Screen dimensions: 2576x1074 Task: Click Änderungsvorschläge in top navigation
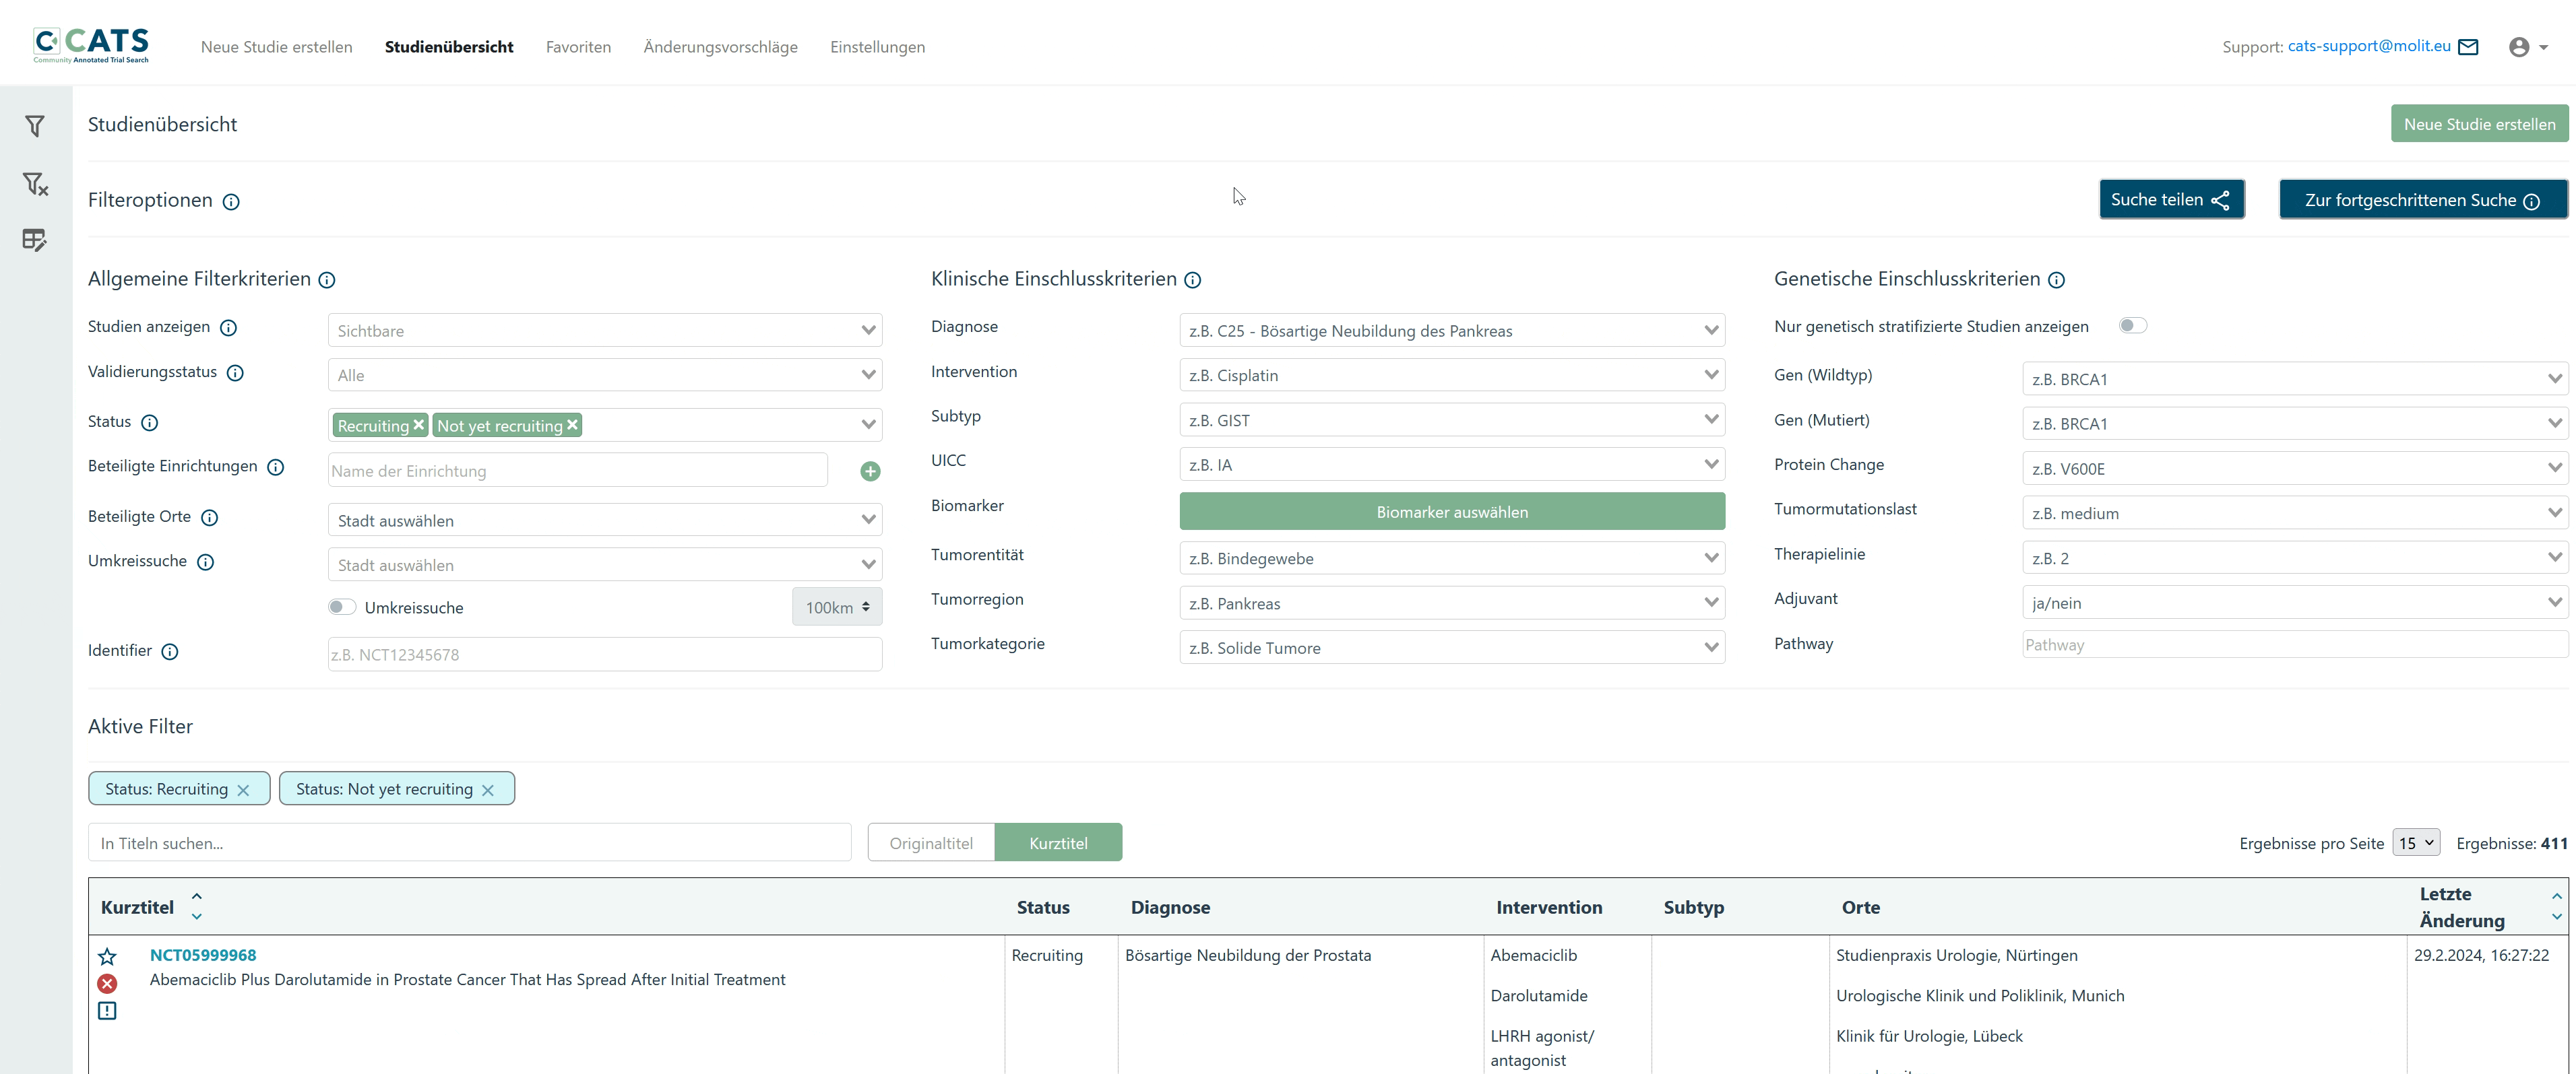tap(720, 46)
